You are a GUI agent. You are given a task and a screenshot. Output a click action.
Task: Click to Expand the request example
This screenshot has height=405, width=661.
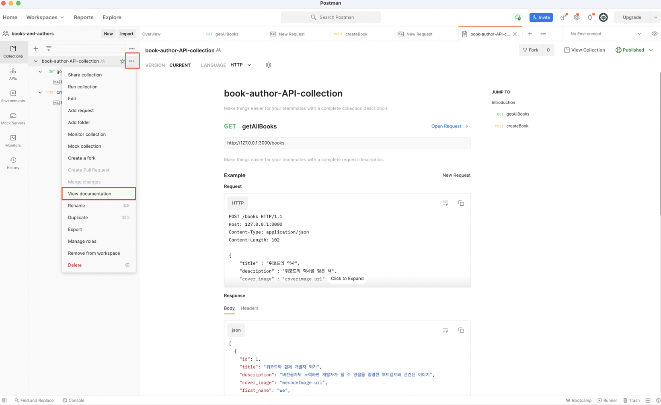(347, 279)
